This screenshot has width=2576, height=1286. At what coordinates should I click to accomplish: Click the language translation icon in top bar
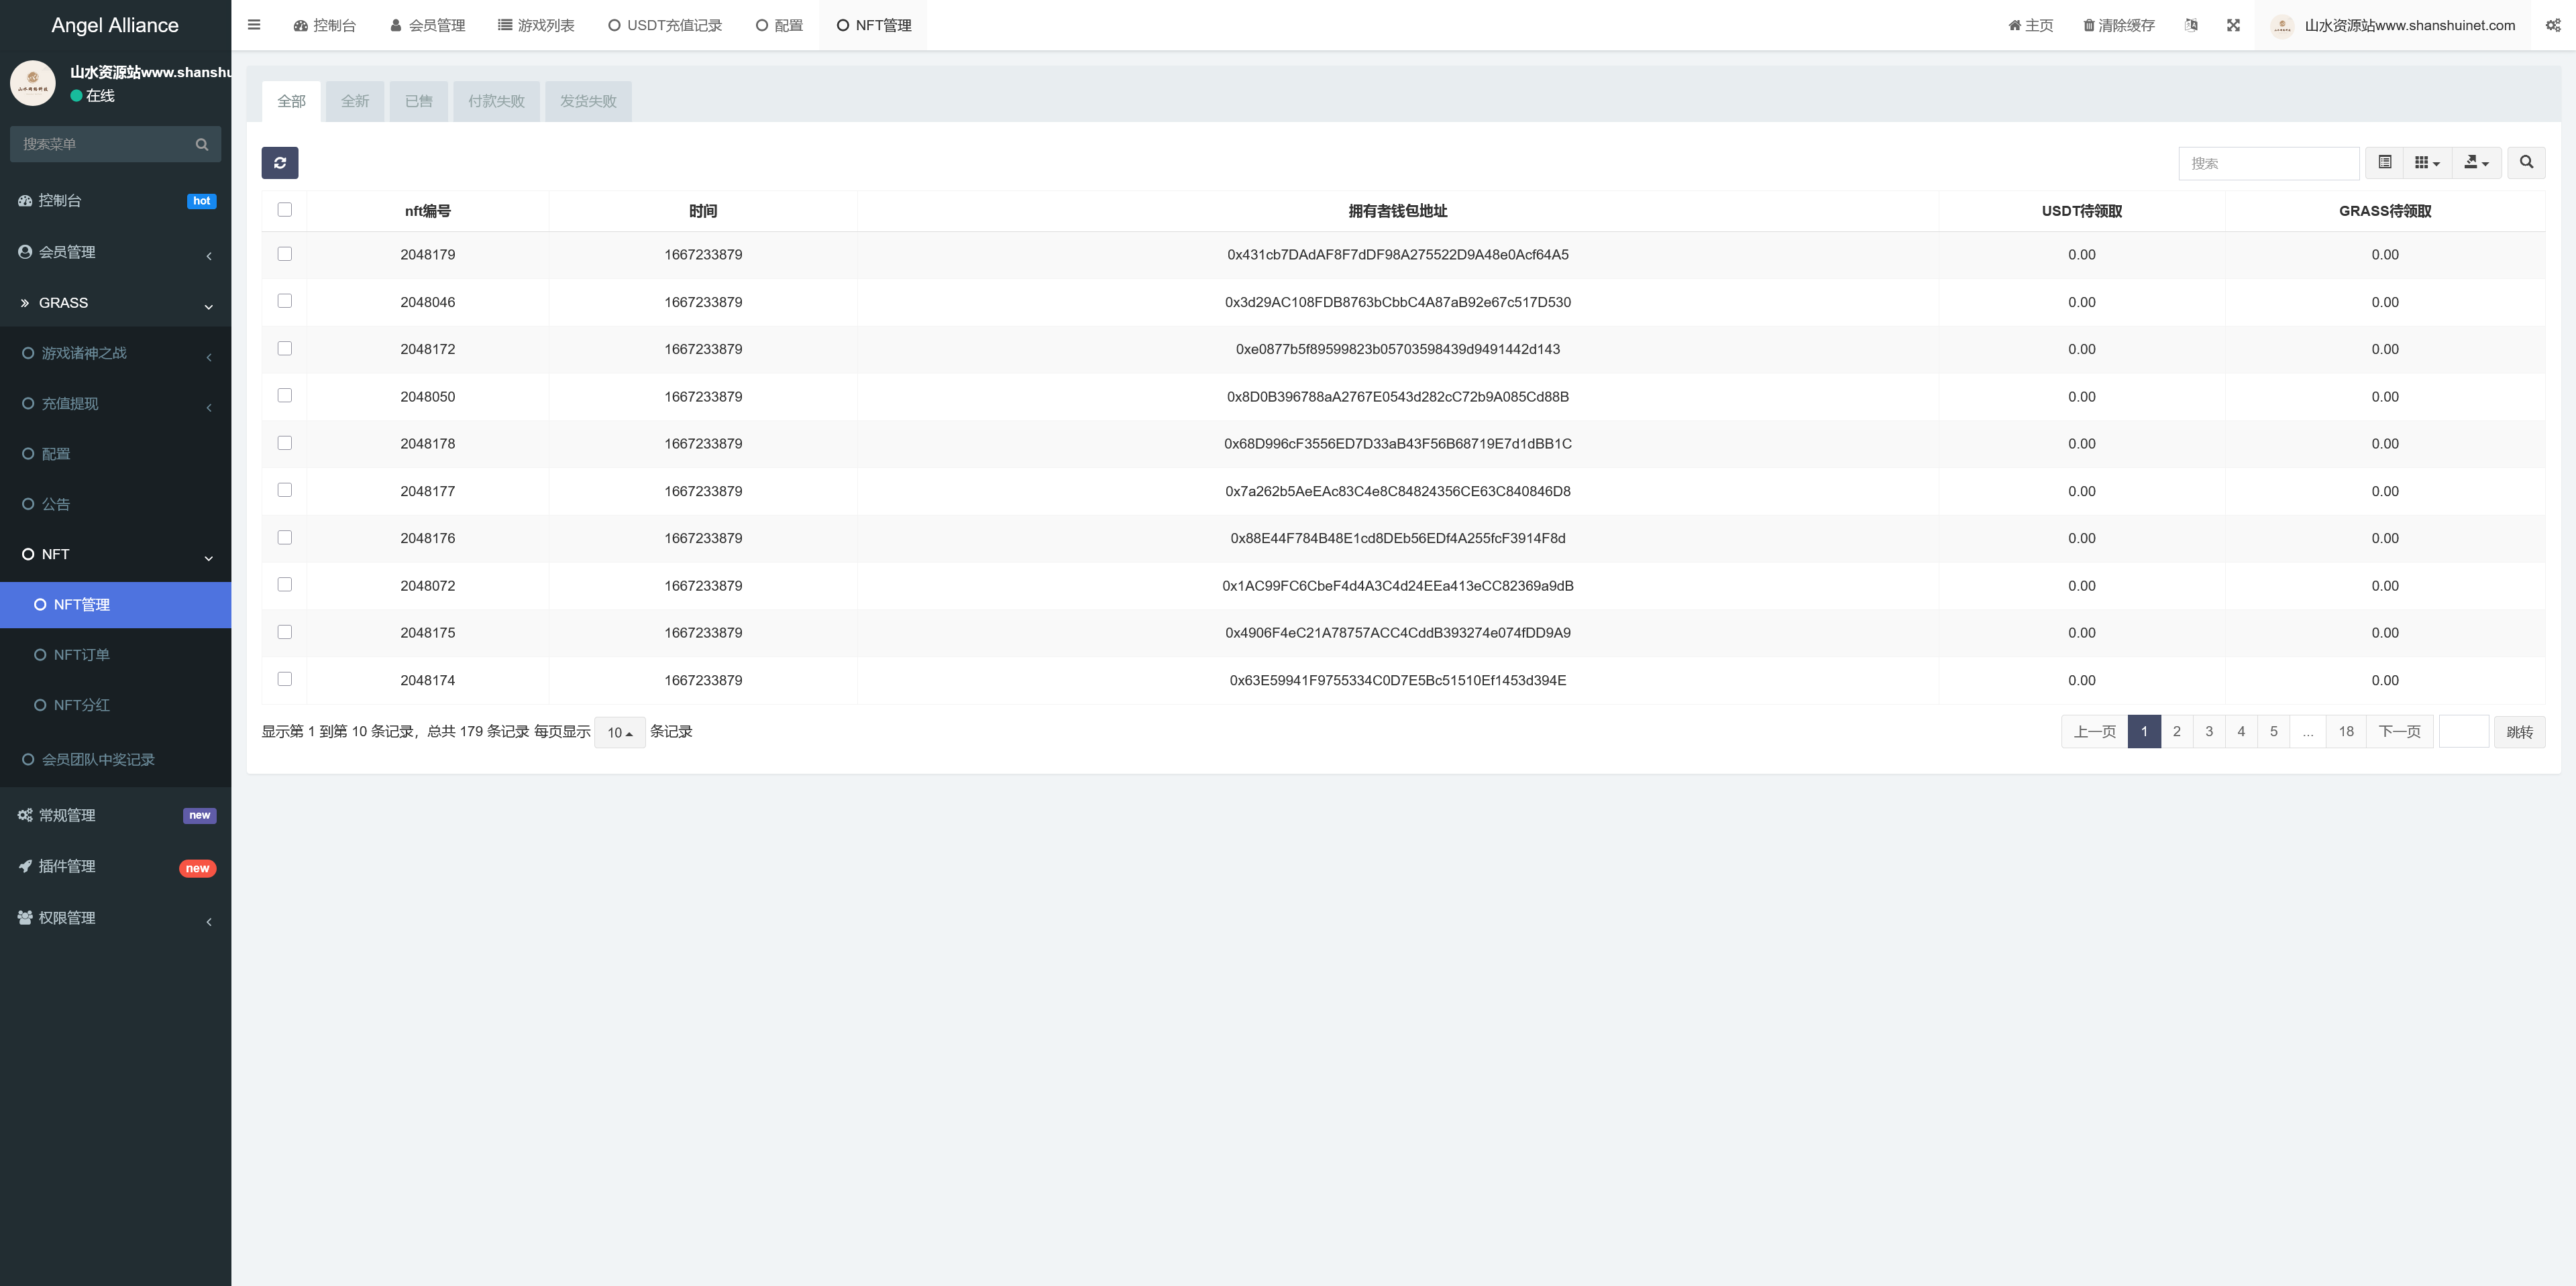2191,25
